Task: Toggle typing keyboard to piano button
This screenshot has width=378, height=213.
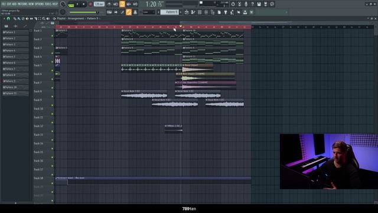Action: (109, 12)
